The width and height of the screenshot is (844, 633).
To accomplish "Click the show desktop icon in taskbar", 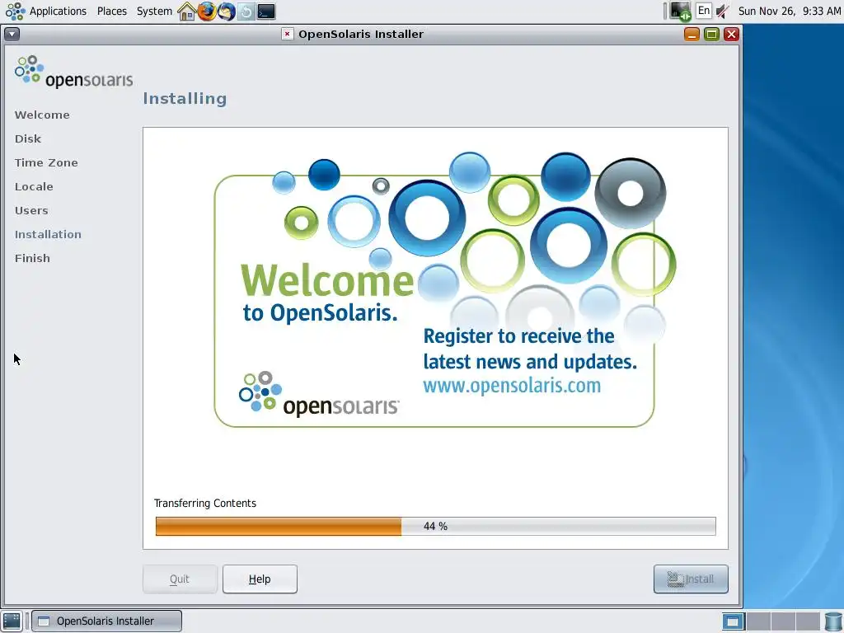I will [12, 621].
